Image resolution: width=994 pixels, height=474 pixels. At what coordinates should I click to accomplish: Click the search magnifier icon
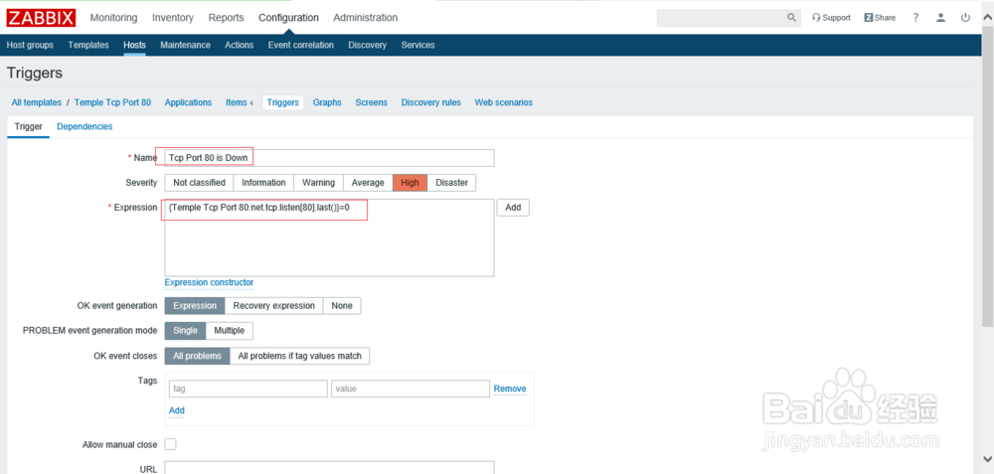tap(791, 18)
